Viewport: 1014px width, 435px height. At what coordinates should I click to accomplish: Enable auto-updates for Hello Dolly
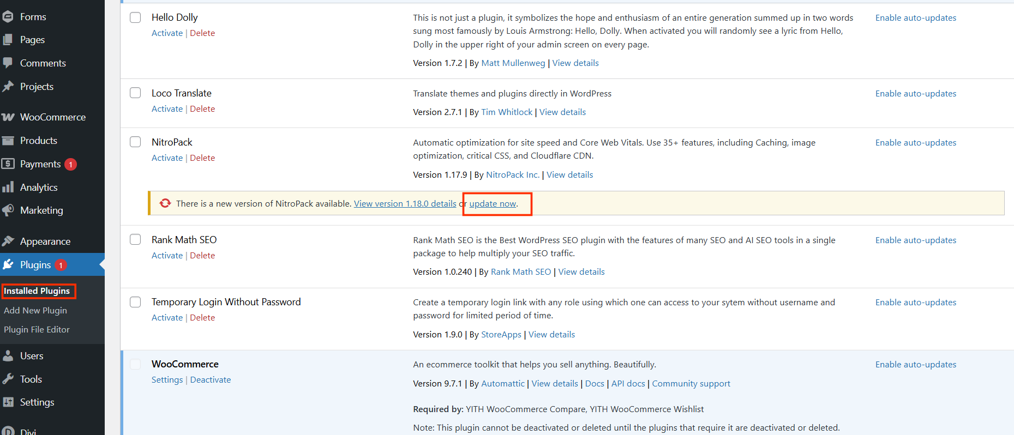tap(916, 17)
